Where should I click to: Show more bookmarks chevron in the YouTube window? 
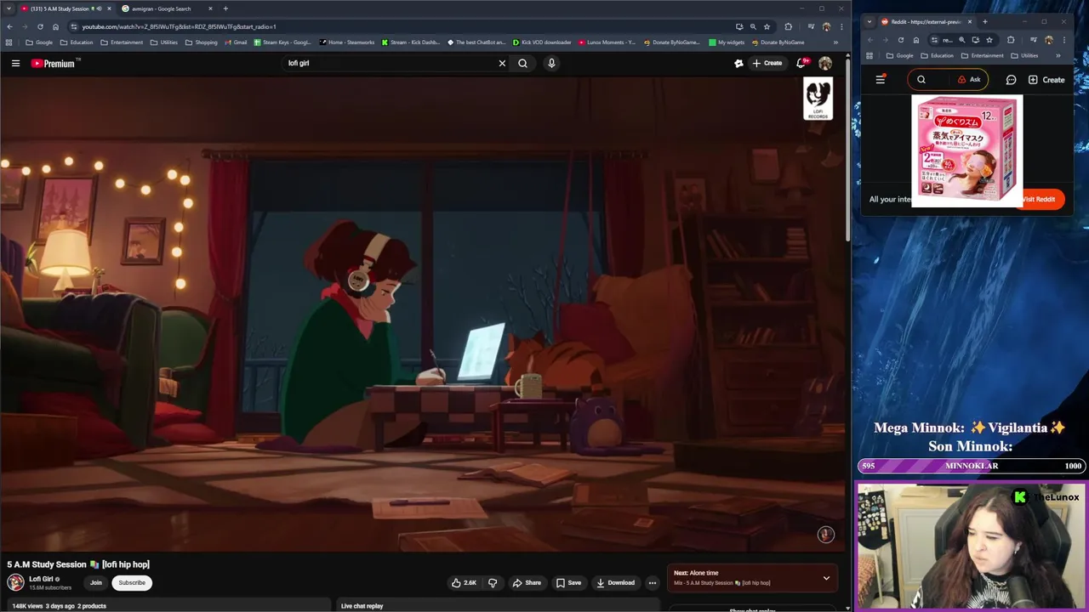835,42
